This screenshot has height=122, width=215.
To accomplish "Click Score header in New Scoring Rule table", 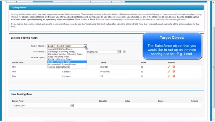I will coord(161,101).
